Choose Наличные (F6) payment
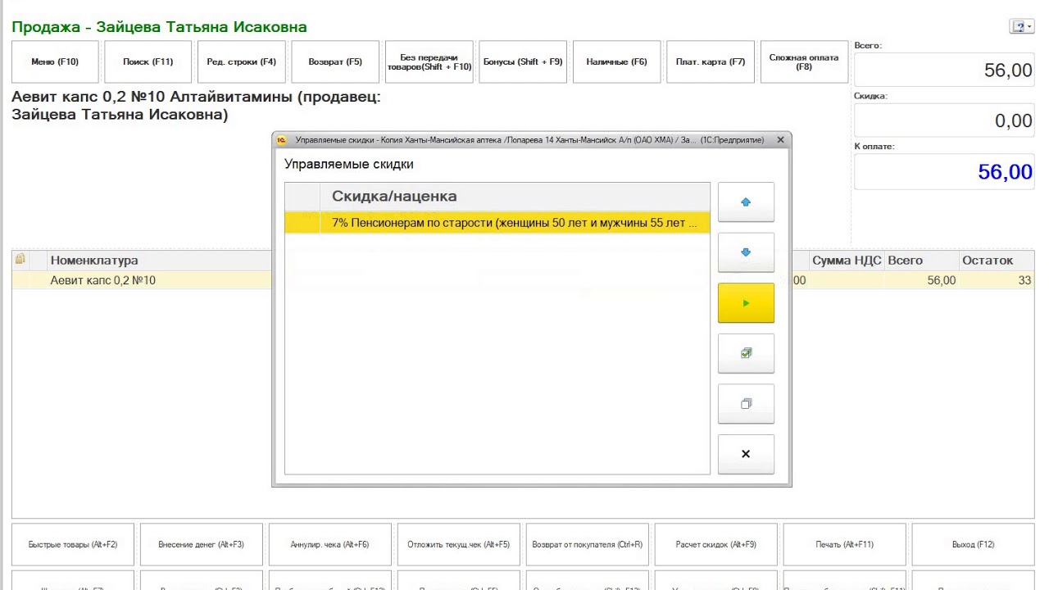 click(617, 62)
